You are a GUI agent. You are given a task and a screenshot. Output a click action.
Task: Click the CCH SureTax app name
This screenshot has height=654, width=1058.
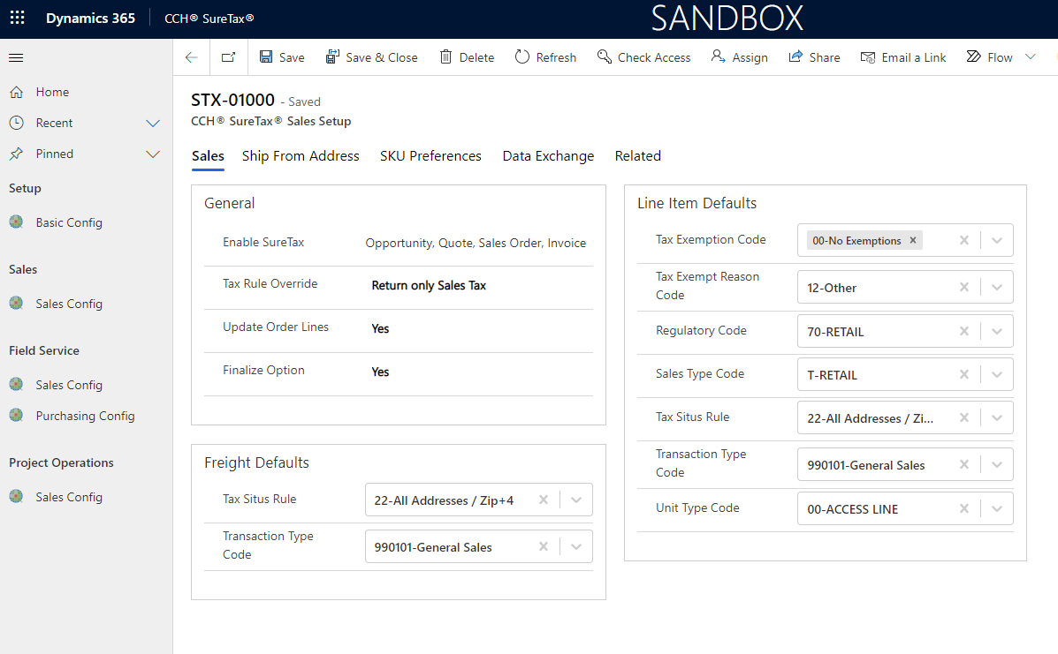(x=209, y=19)
